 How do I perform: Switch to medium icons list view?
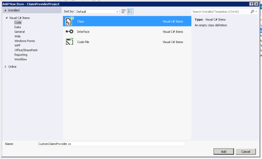(130, 11)
